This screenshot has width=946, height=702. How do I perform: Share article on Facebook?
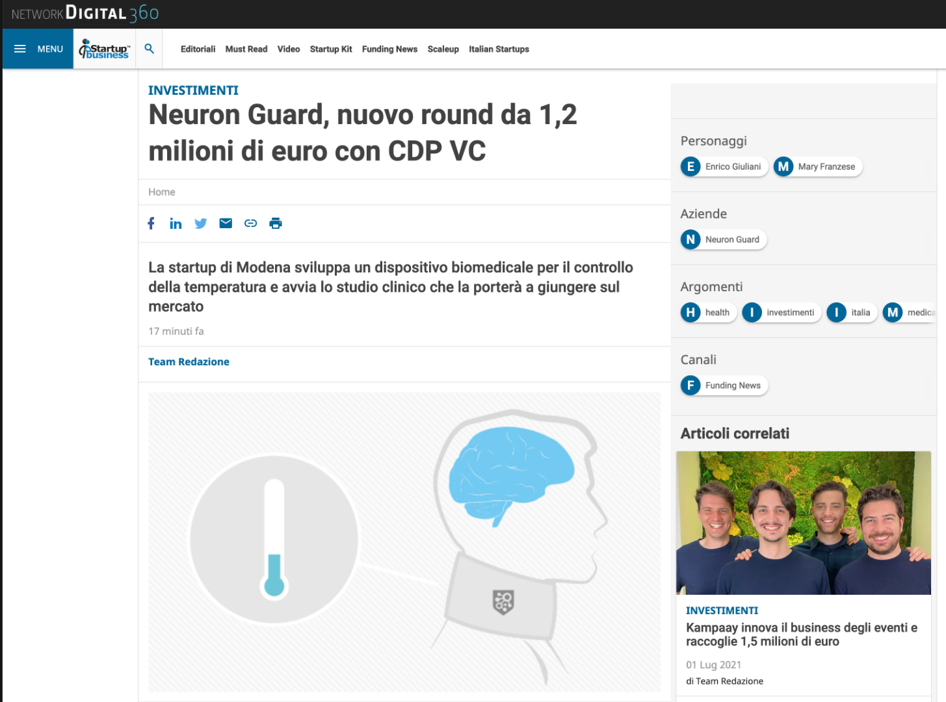[x=151, y=223]
